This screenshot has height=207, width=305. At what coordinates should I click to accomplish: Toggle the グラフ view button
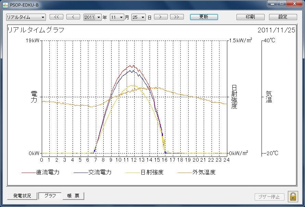tap(50, 196)
